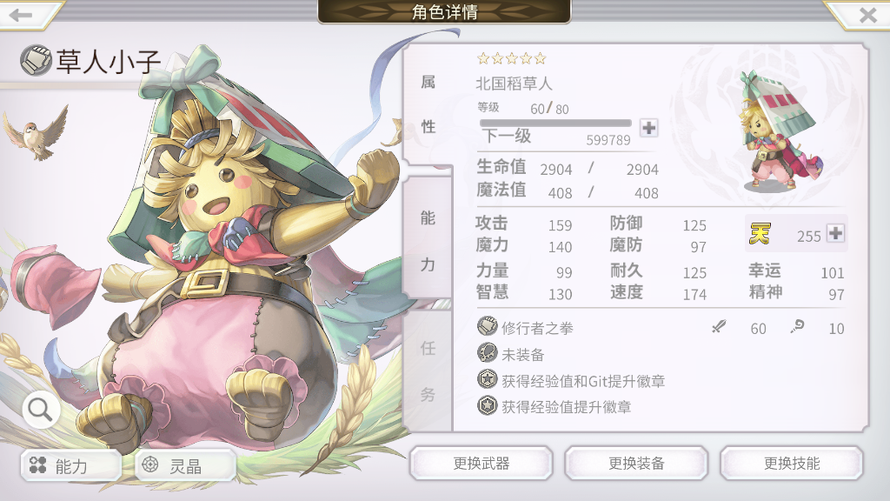Select the 修行者之拳 weapon icon
The image size is (890, 501).
(487, 327)
